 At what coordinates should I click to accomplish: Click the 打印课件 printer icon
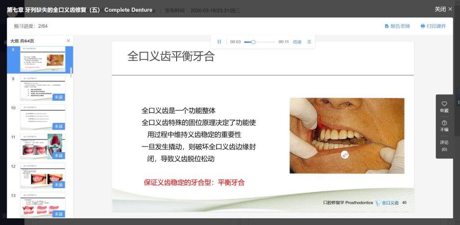click(x=423, y=26)
